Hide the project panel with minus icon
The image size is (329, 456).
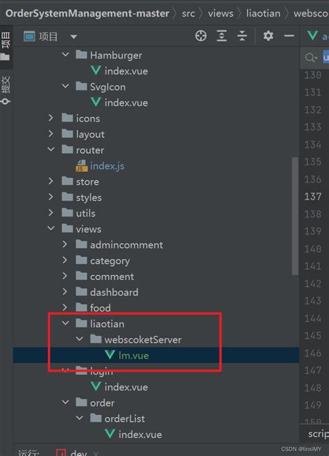click(x=289, y=36)
